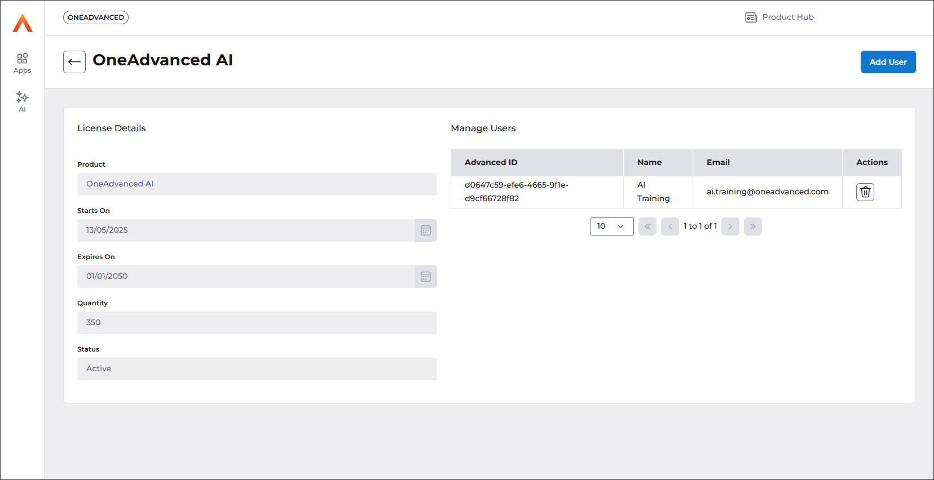Viewport: 934px width, 480px height.
Task: Click the '1 to 1 of 1' pagination text
Action: 700,226
